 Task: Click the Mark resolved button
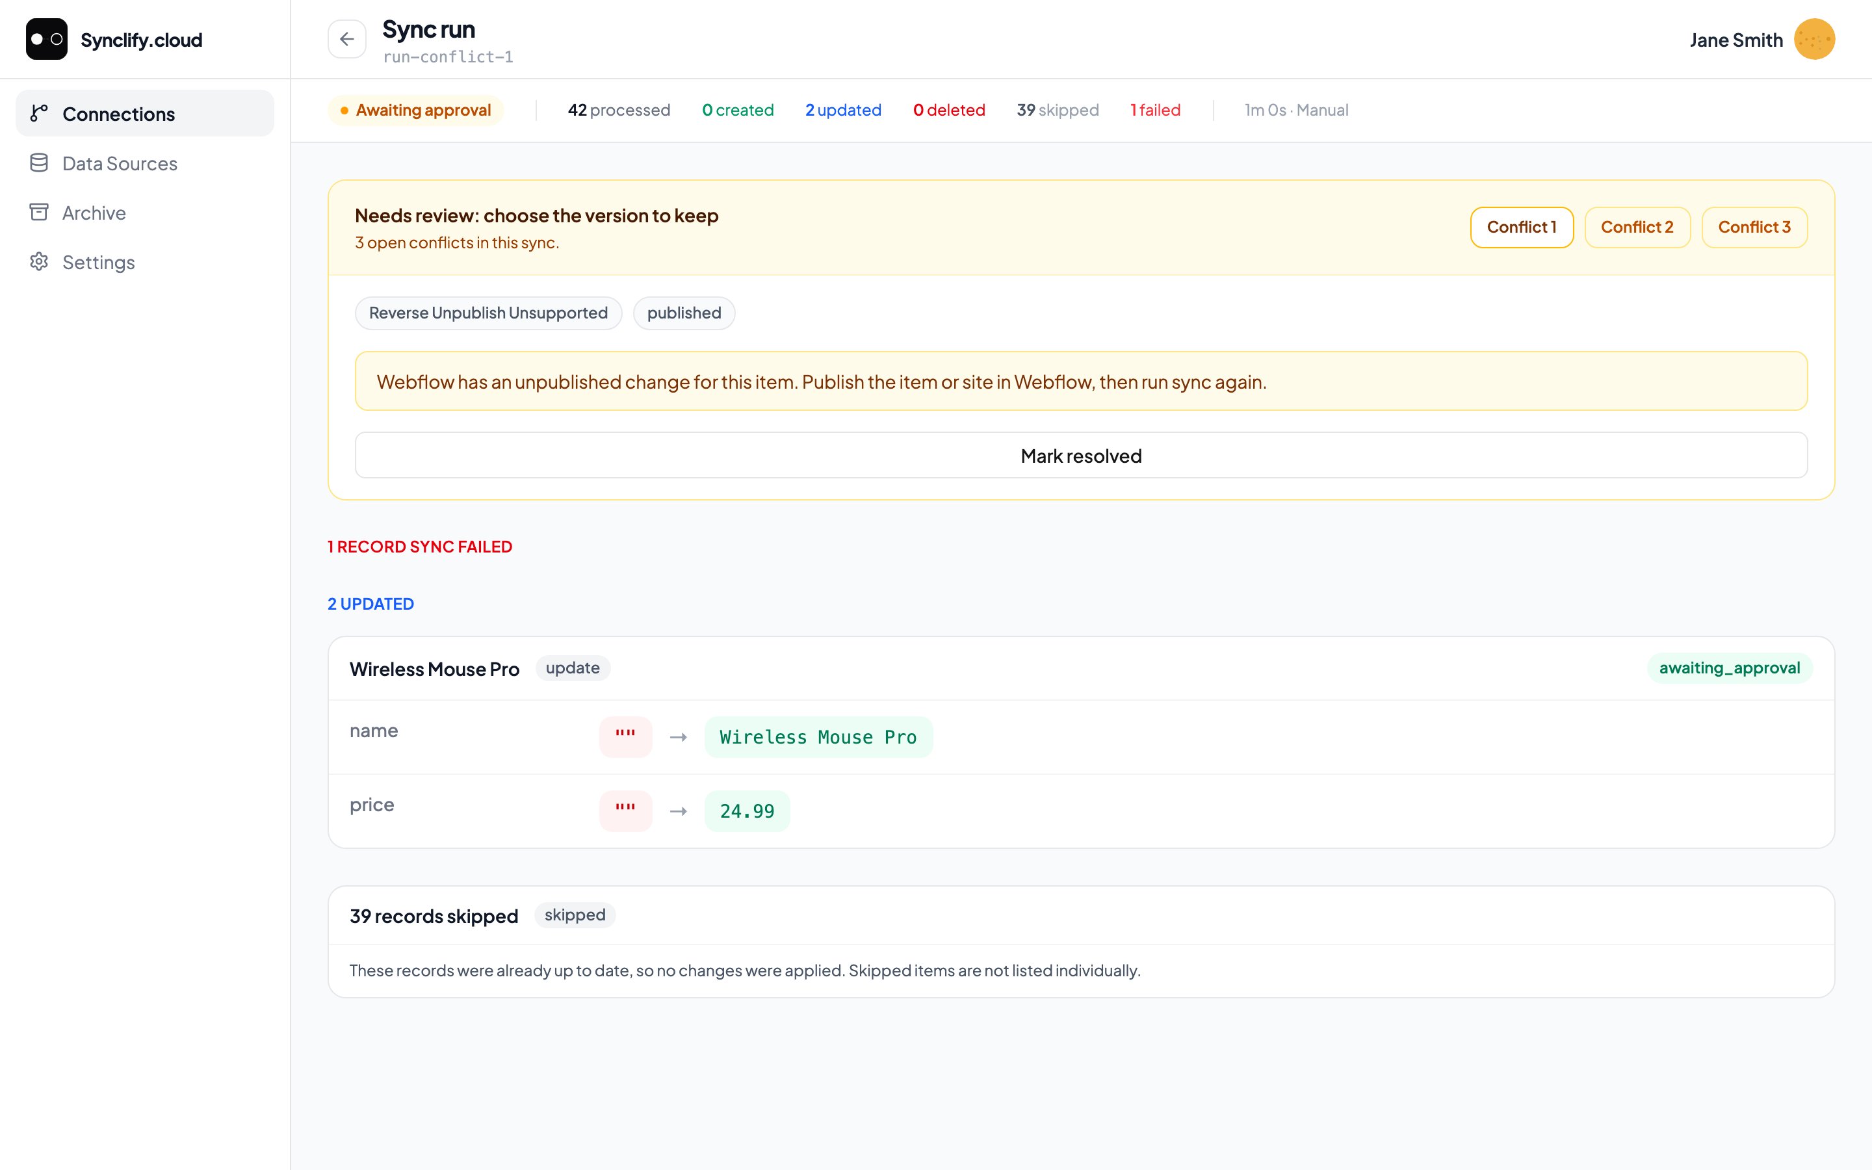1081,456
